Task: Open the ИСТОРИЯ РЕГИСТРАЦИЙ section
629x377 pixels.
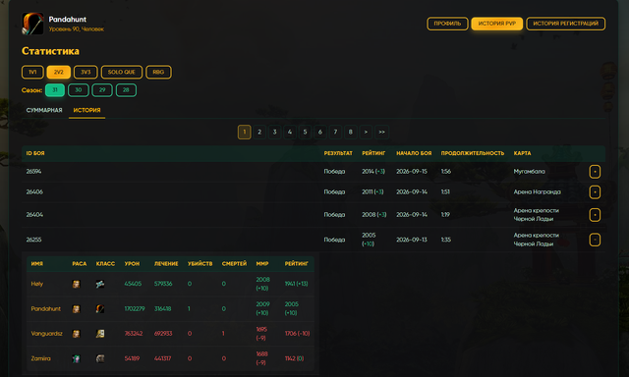Action: click(x=566, y=24)
